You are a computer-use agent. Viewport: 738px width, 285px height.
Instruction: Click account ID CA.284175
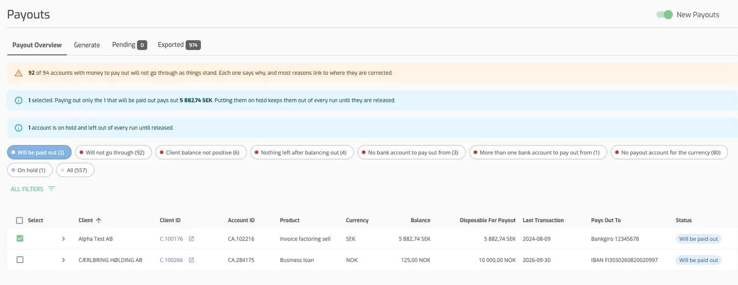pos(241,260)
